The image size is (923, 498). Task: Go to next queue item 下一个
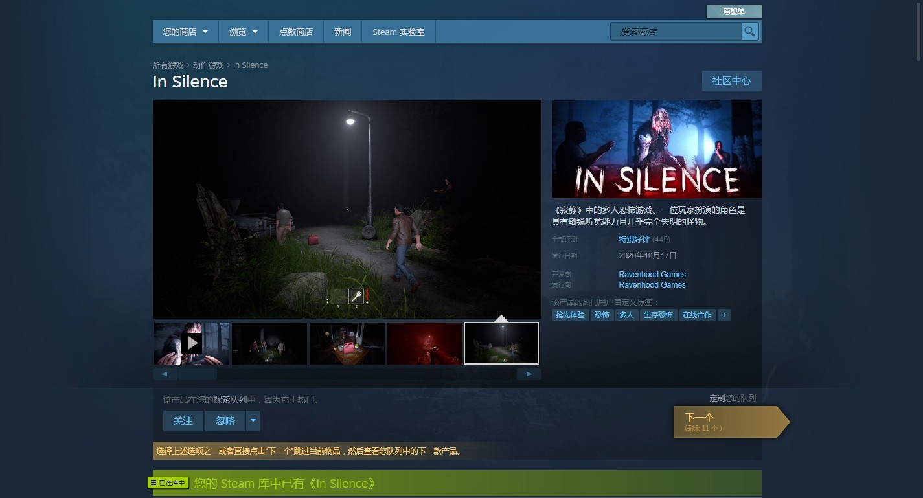tap(731, 422)
